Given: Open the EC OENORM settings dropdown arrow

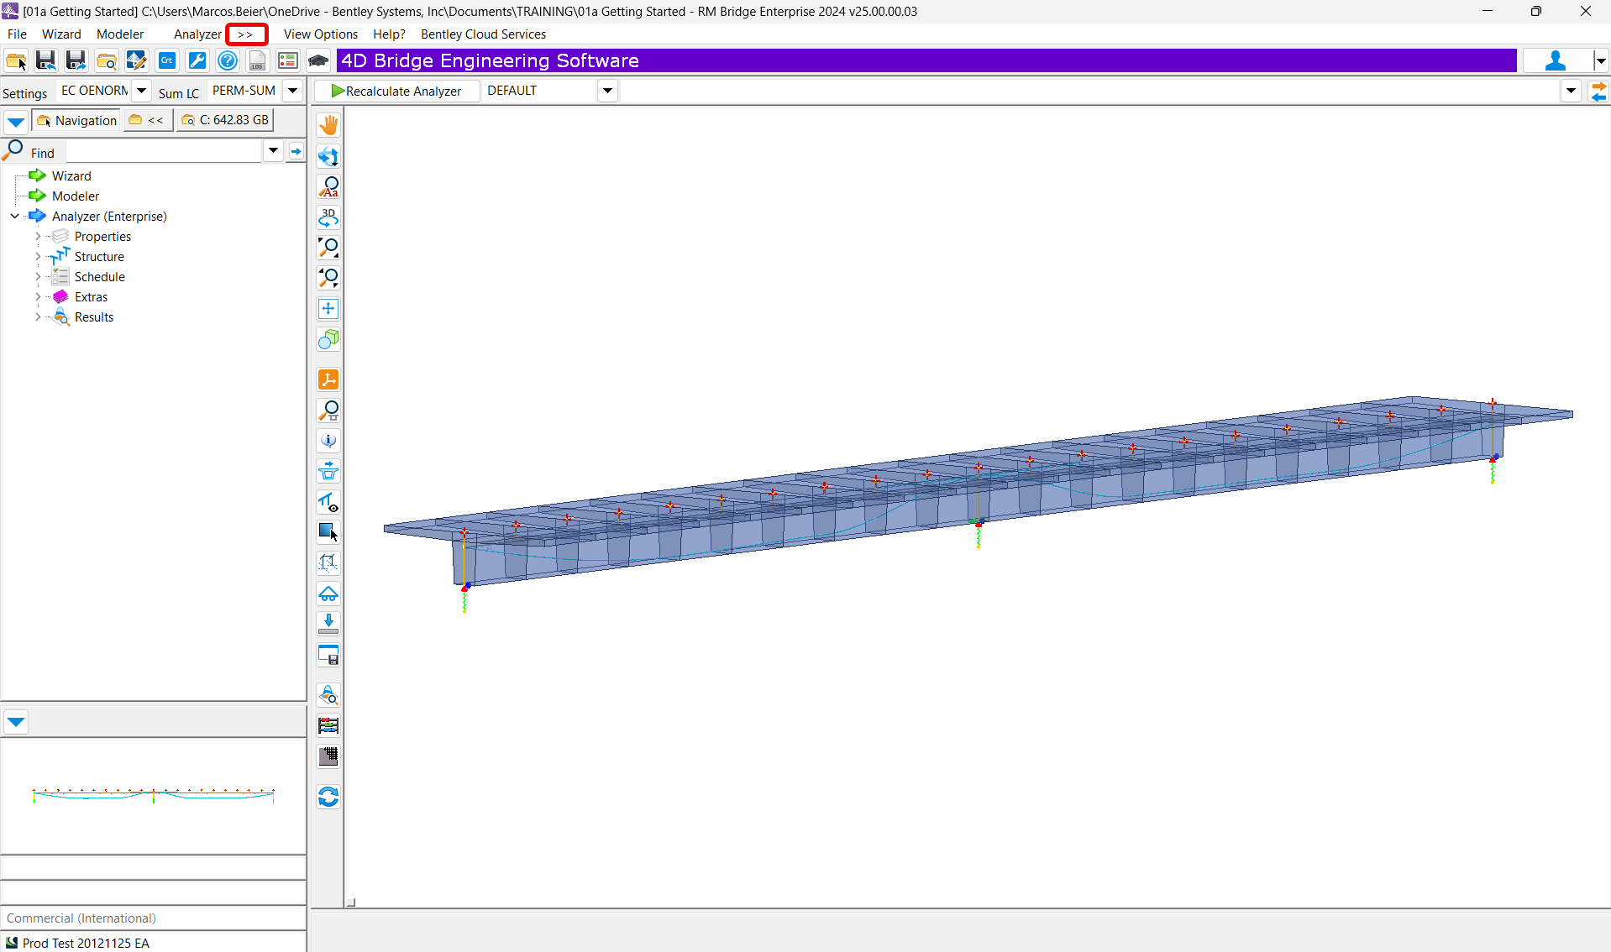Looking at the screenshot, I should [141, 91].
